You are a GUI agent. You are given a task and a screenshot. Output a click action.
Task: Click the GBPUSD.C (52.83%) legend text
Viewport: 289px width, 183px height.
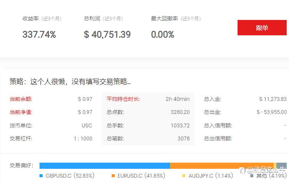(x=70, y=176)
